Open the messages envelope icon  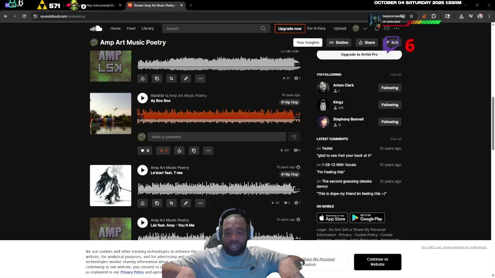pyautogui.click(x=387, y=28)
